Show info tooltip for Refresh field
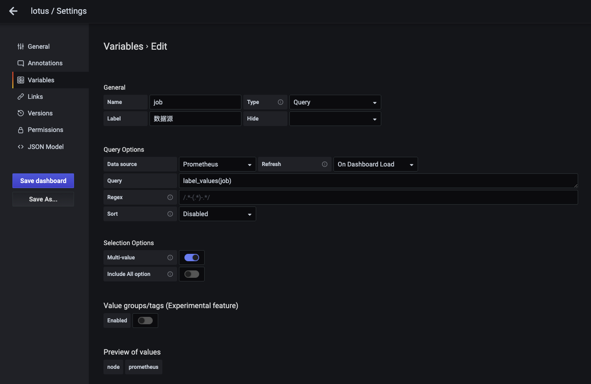The image size is (591, 384). pyautogui.click(x=325, y=164)
